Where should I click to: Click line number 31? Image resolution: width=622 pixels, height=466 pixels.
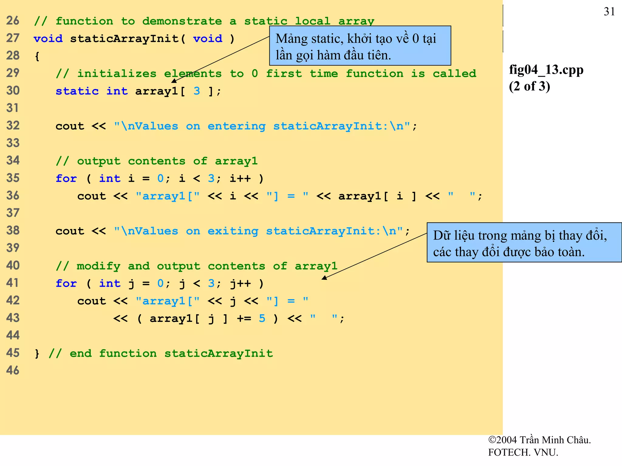(13, 108)
